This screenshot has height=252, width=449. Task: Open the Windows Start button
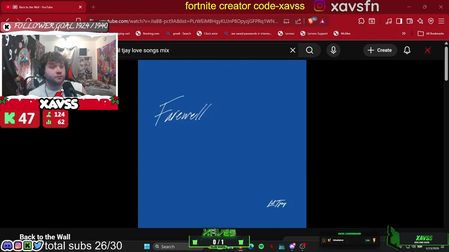click(x=147, y=246)
